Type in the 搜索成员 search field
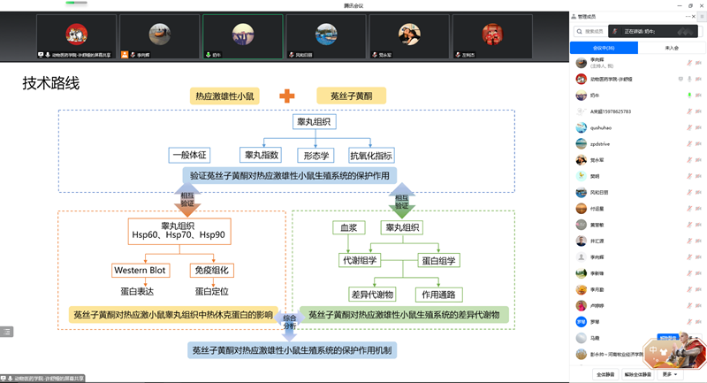This screenshot has width=707, height=383. click(597, 31)
